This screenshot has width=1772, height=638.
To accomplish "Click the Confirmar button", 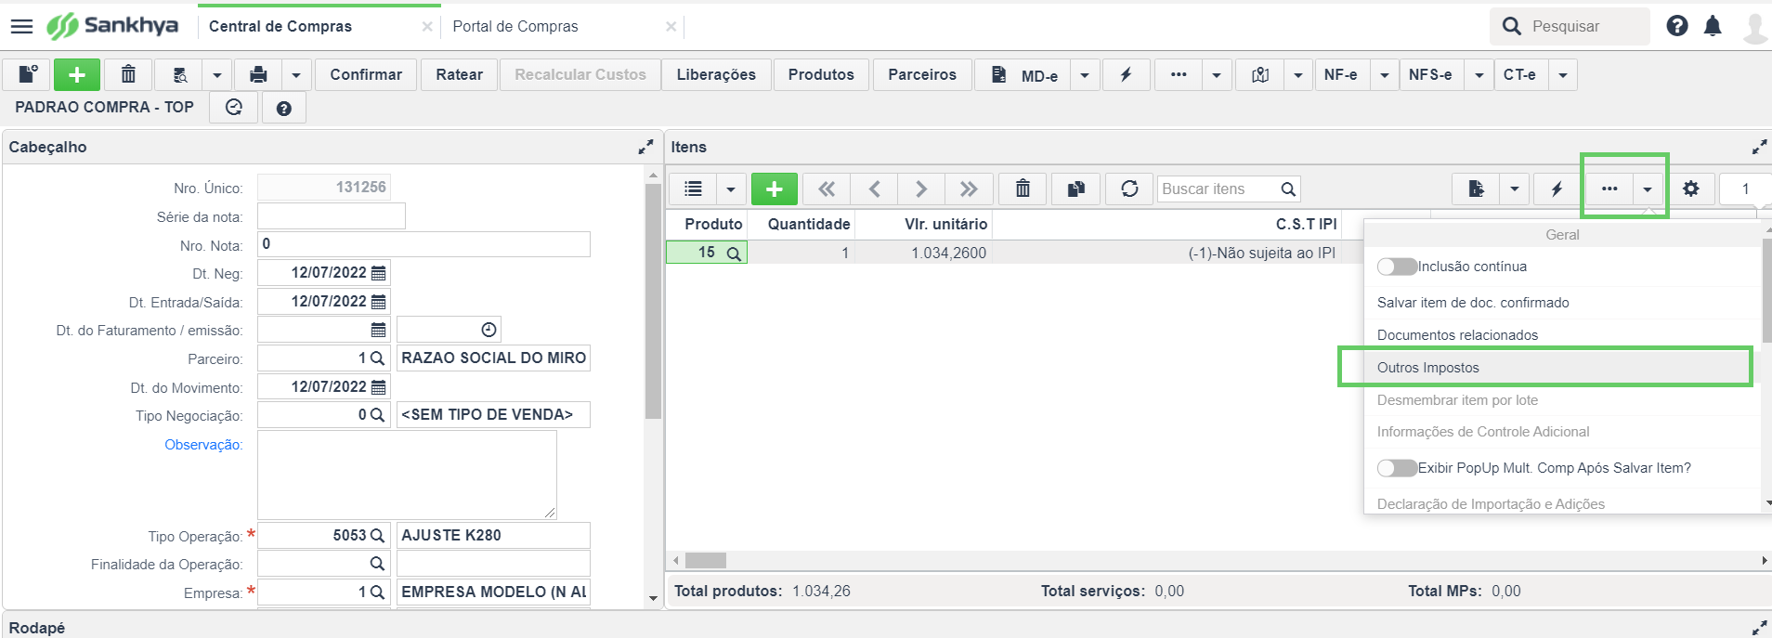I will (x=366, y=74).
